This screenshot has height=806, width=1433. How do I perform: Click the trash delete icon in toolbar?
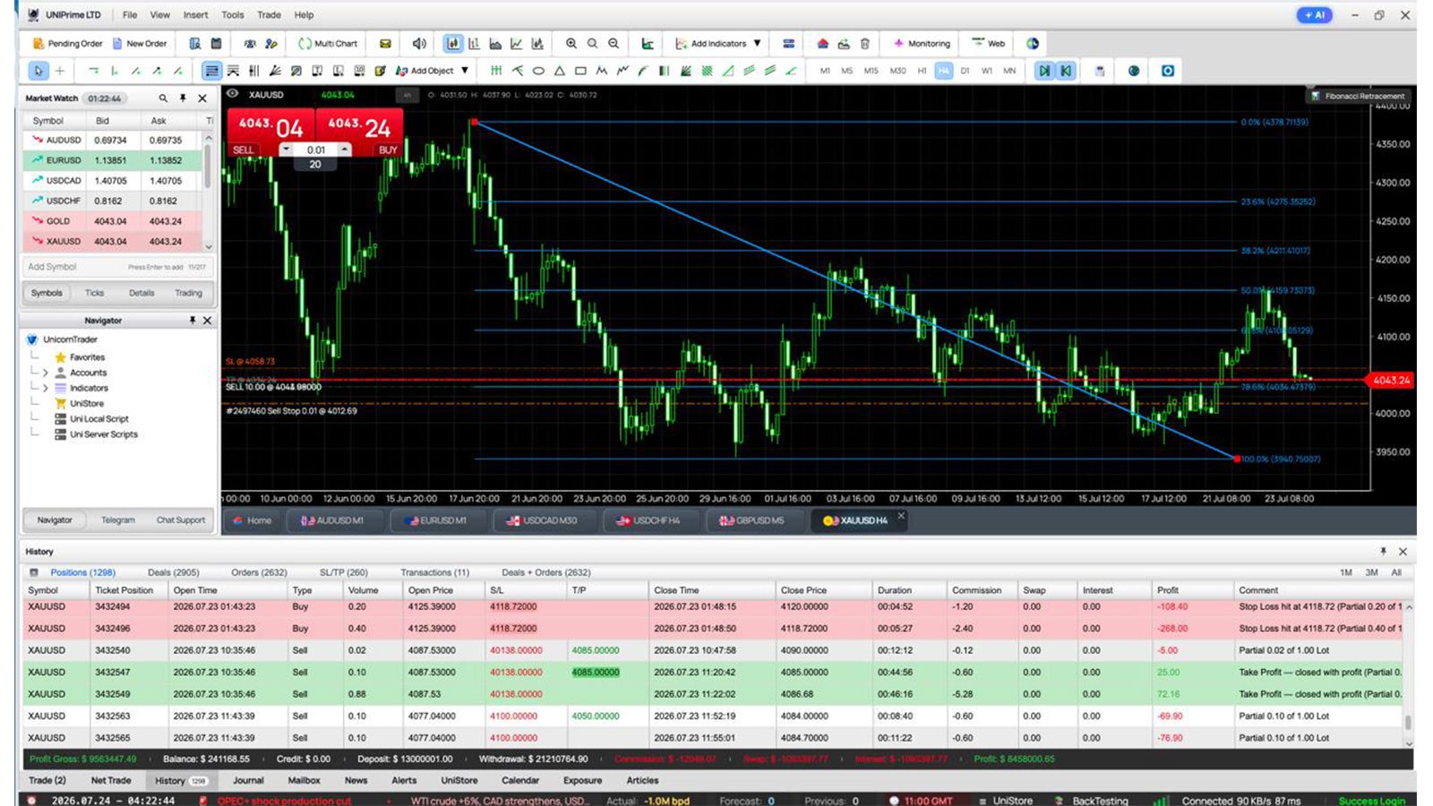pyautogui.click(x=864, y=43)
